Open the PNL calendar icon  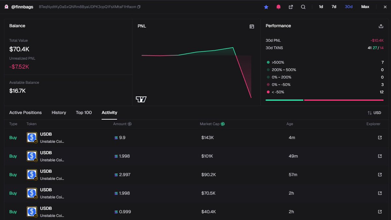(x=252, y=26)
